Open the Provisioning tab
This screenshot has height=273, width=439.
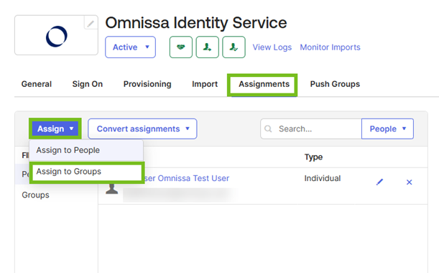[147, 84]
